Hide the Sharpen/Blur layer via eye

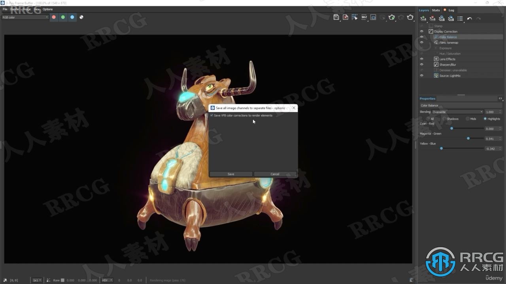tap(421, 65)
